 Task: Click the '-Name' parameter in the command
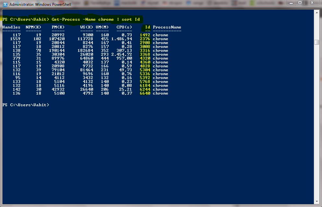pyautogui.click(x=89, y=19)
